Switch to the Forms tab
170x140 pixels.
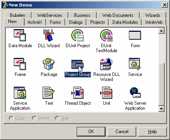55,22
